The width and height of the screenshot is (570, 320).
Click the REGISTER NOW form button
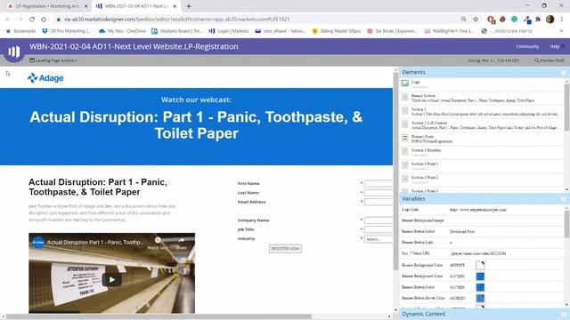click(x=285, y=249)
